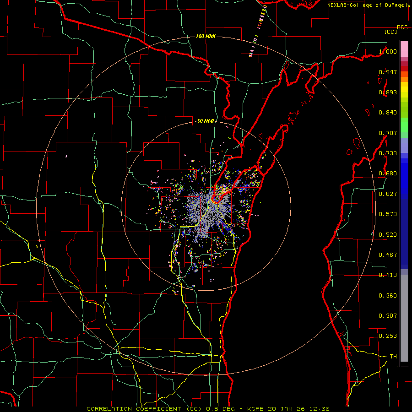412x412 pixels.
Task: Pick the gray segment of color bar
Action: tap(404, 318)
